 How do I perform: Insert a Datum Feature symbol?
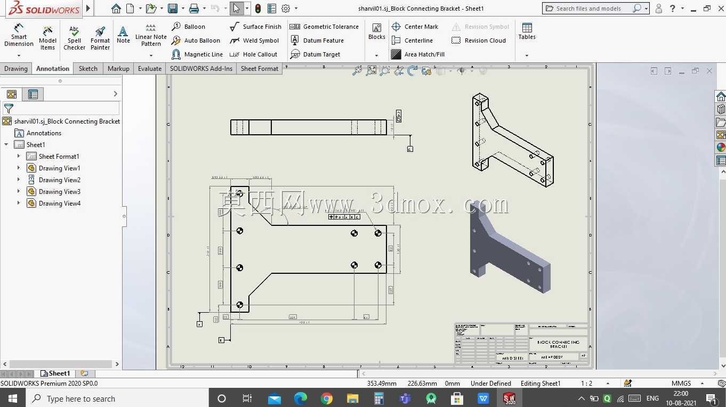click(x=317, y=40)
